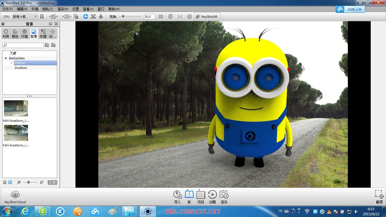The width and height of the screenshot is (386, 217).
Task: Switch to the favorites star tab
Action: point(53,34)
